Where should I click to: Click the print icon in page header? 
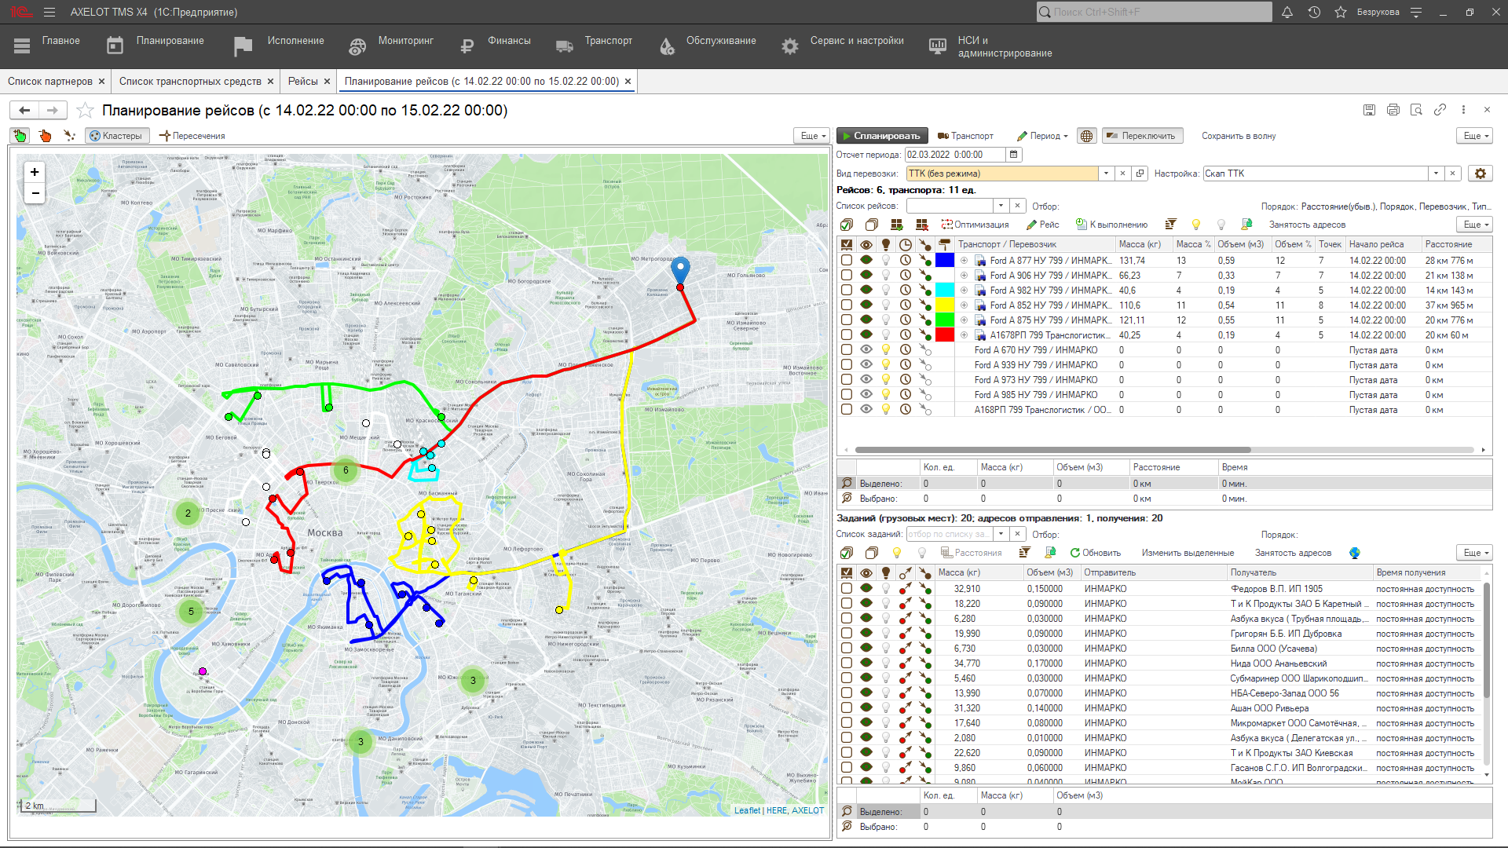[x=1393, y=110]
